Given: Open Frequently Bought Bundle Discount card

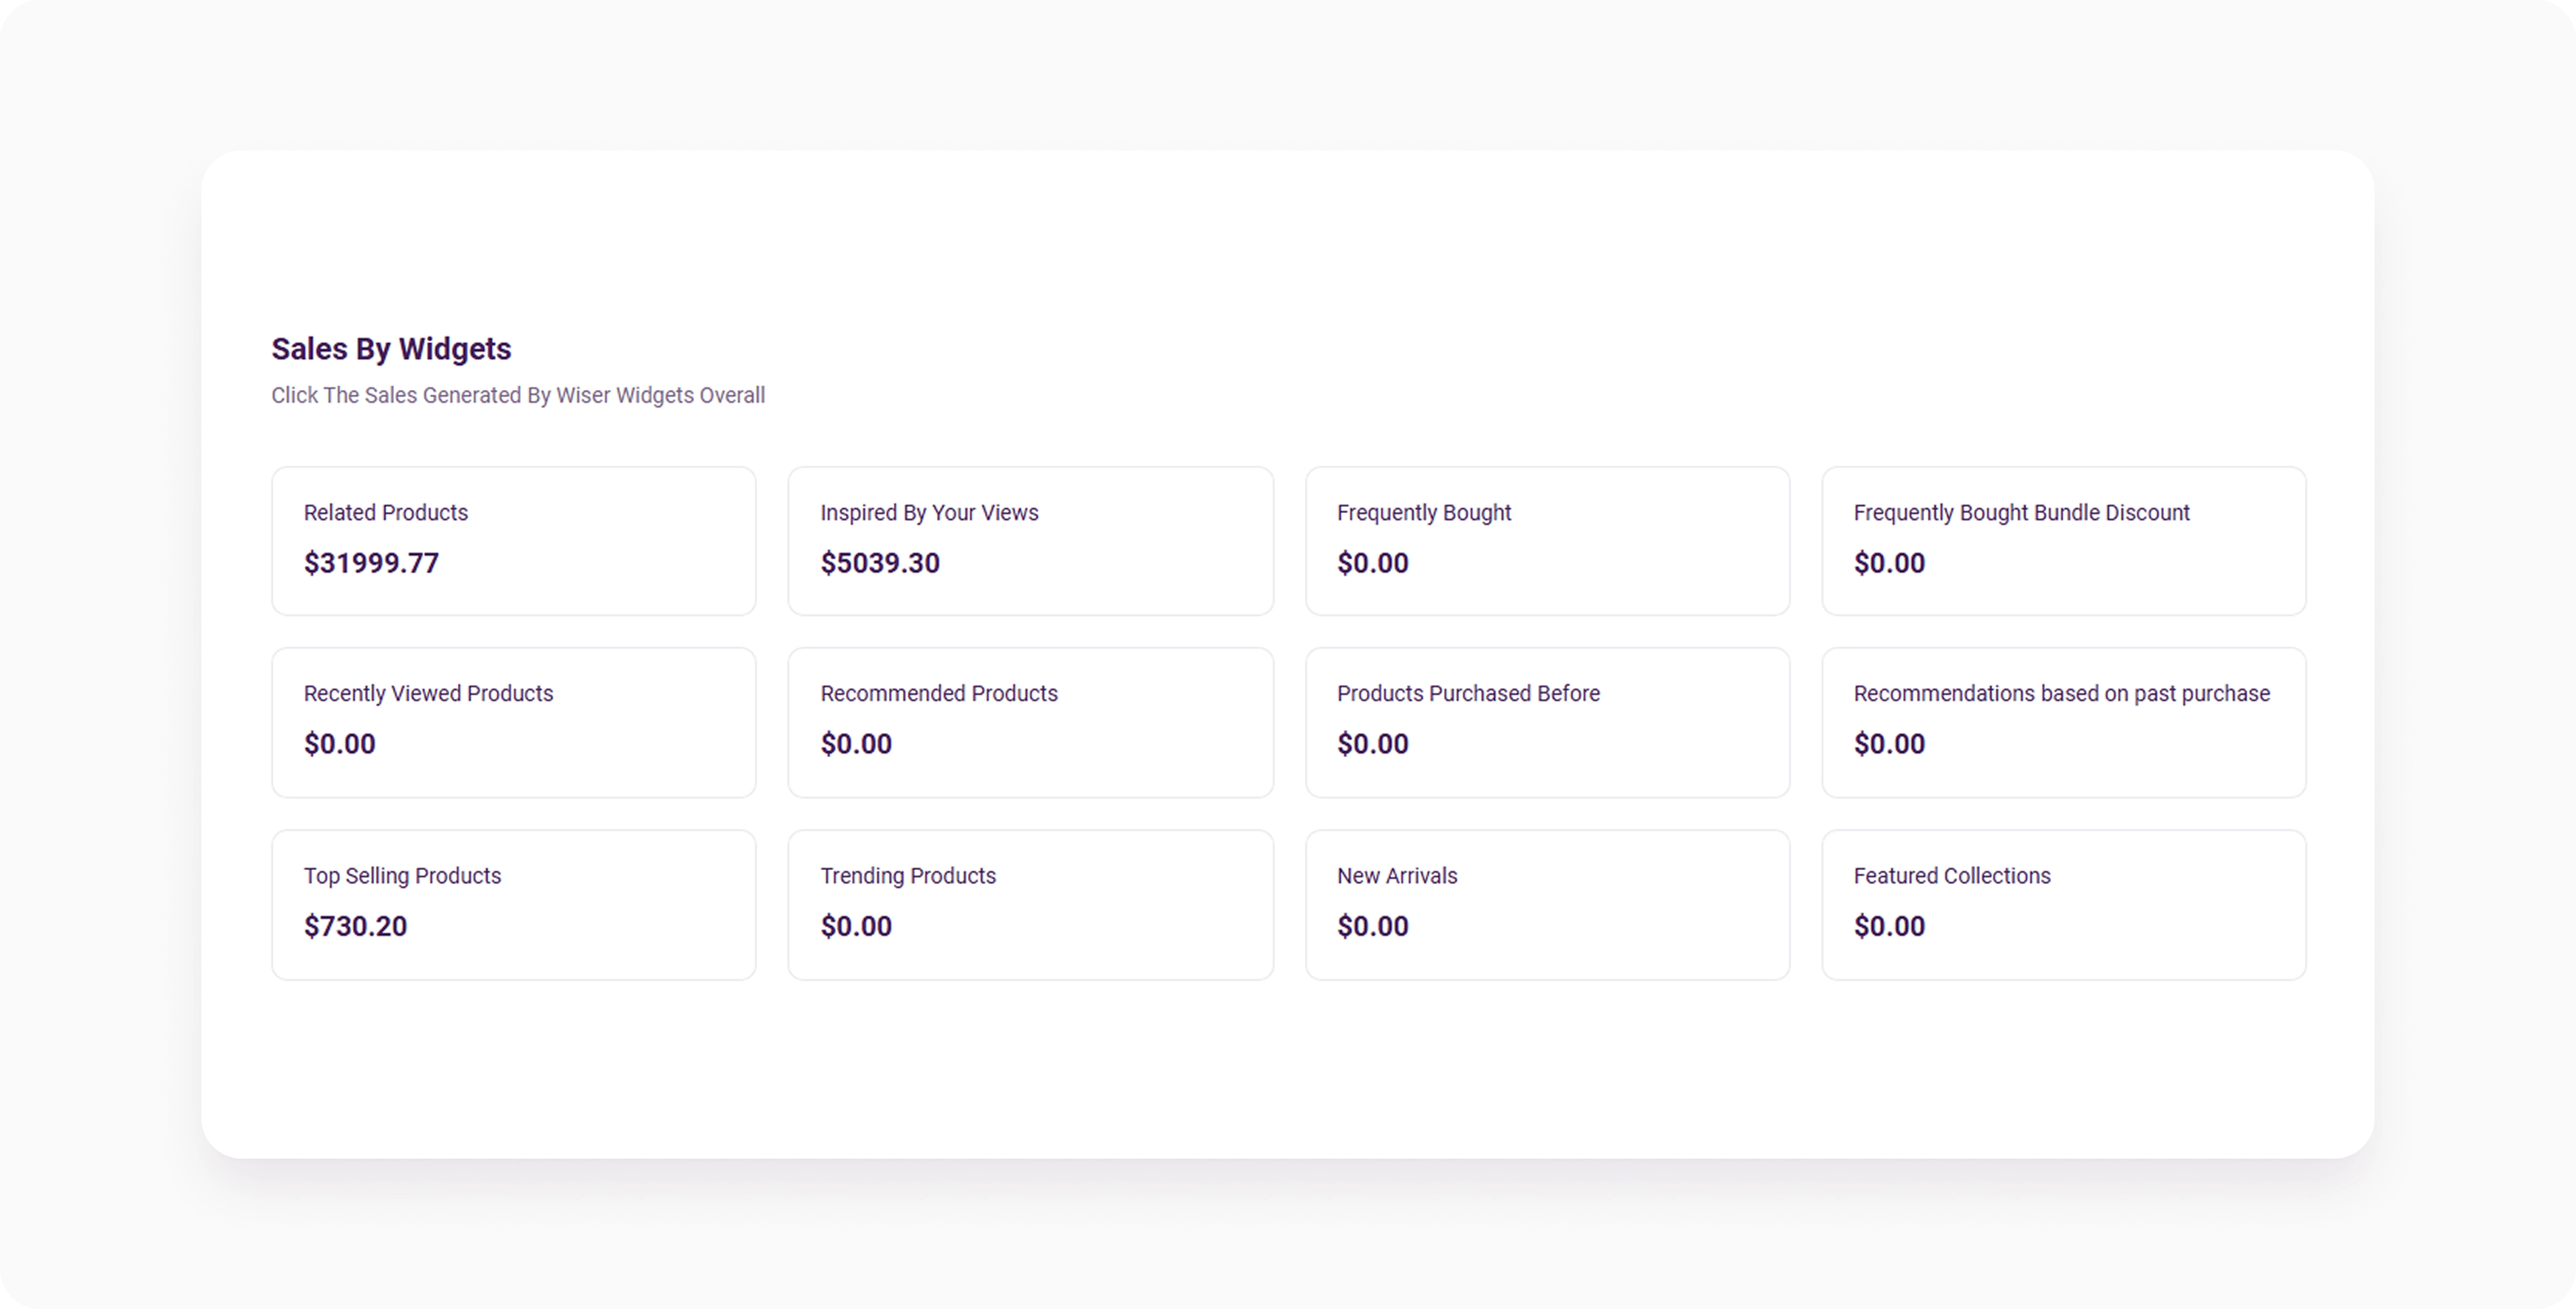Looking at the screenshot, I should (2063, 541).
